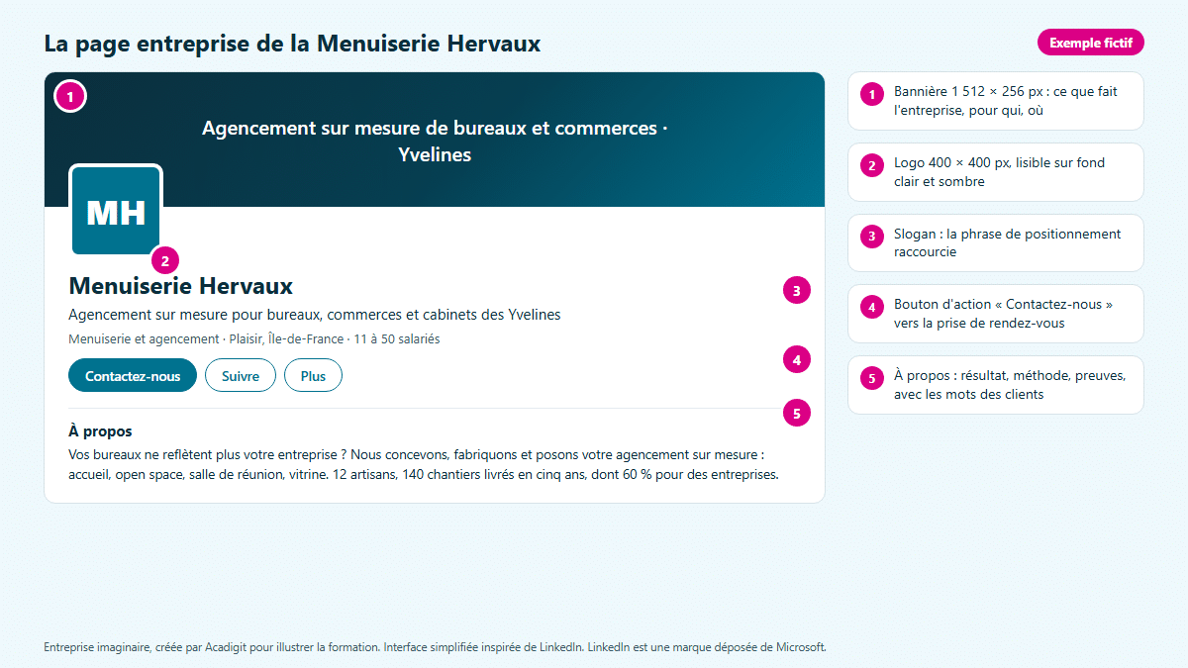Click the footer disclaimer about Acadigit
Image resolution: width=1188 pixels, height=668 pixels.
click(x=435, y=647)
